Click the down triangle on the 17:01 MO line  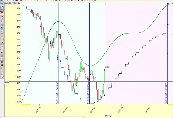click(x=59, y=35)
